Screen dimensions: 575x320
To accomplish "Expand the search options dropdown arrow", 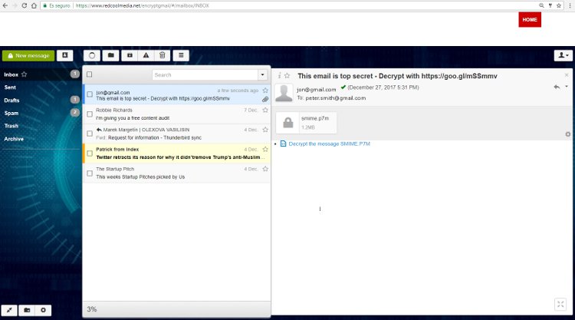I will 262,74.
